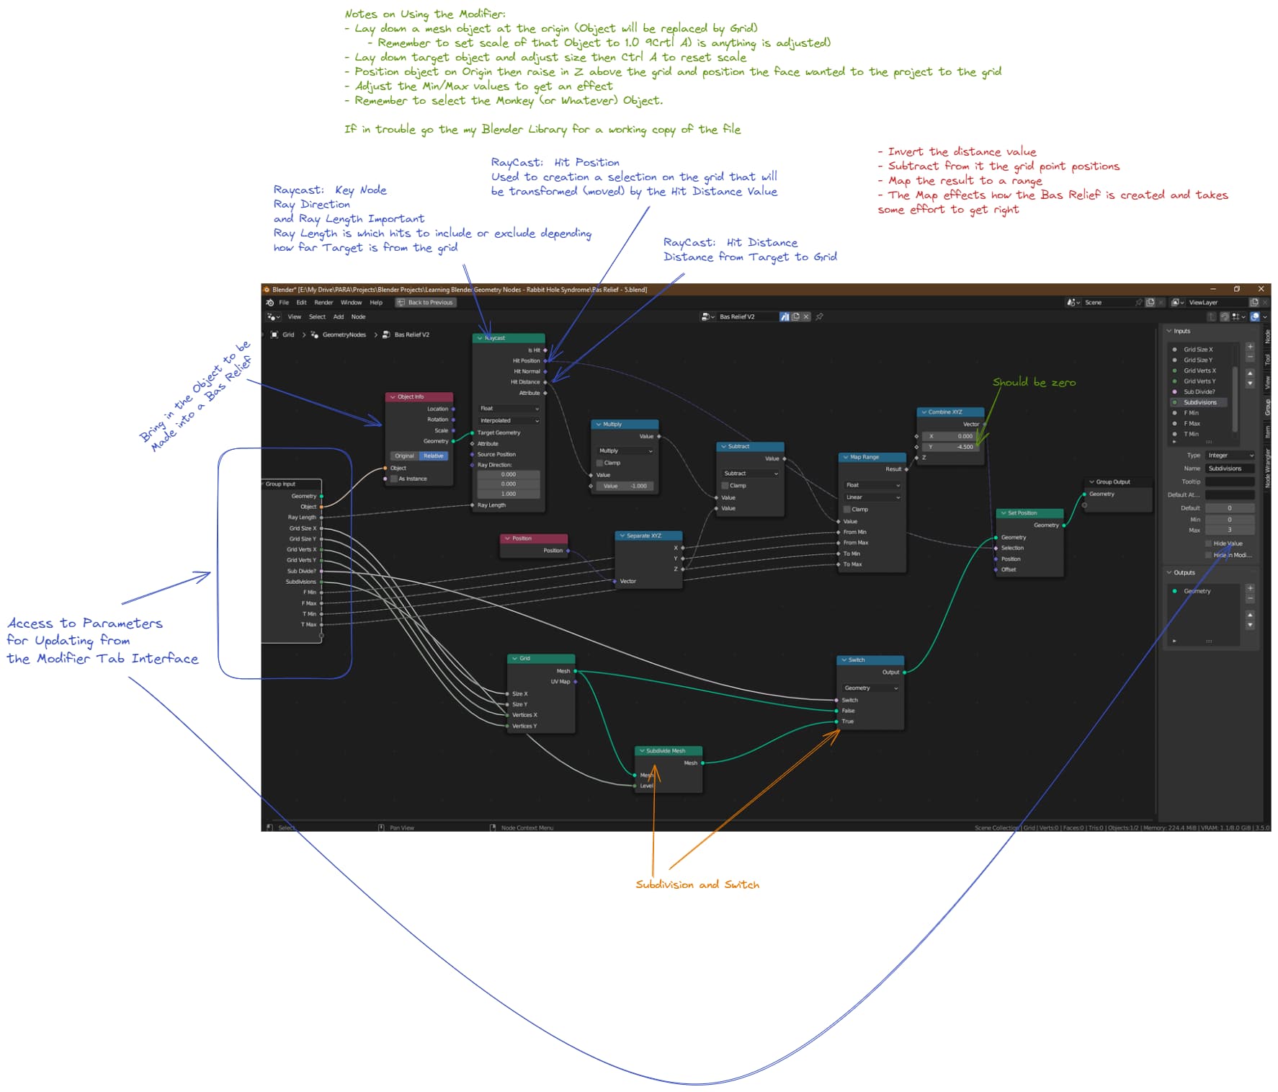
Task: Click the ViewLayer browse icon
Action: pyautogui.click(x=1178, y=303)
